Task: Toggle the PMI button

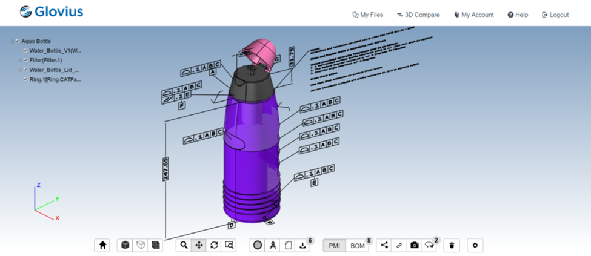Action: (334, 245)
